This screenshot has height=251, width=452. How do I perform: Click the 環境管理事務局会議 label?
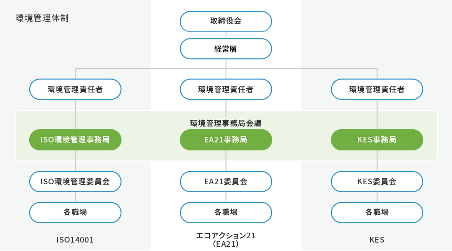tap(226, 123)
